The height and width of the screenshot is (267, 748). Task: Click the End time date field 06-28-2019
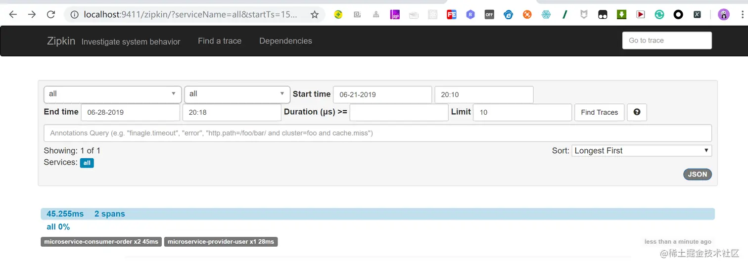click(131, 112)
